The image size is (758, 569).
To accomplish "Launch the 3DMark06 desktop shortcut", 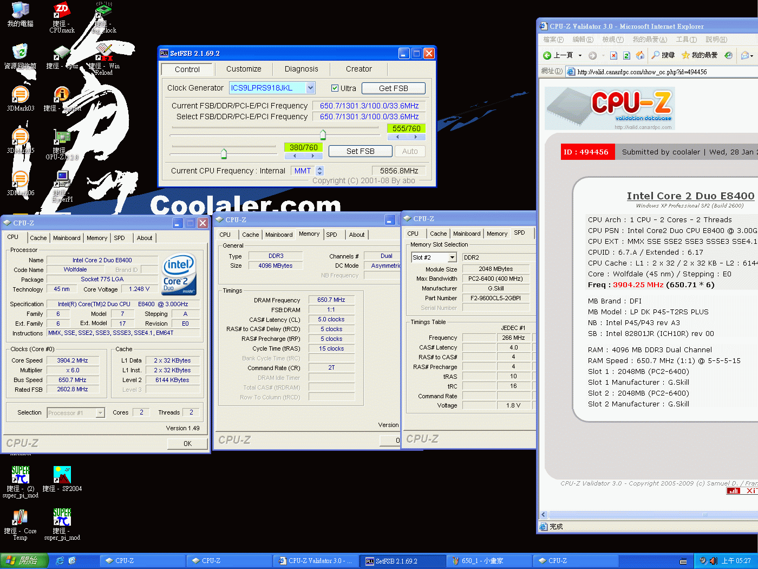I will [21, 183].
